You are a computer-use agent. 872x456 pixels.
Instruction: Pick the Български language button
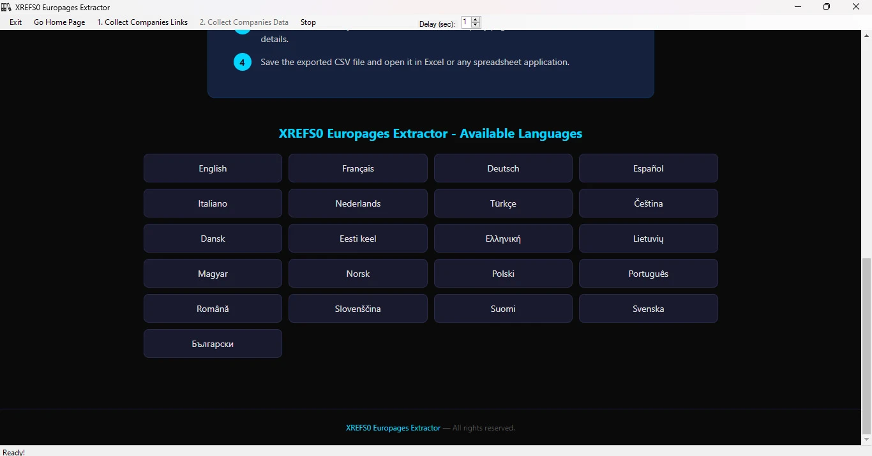pyautogui.click(x=213, y=344)
